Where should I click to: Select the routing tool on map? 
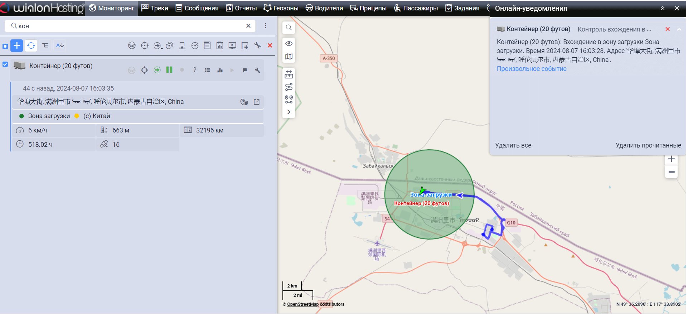tap(289, 87)
